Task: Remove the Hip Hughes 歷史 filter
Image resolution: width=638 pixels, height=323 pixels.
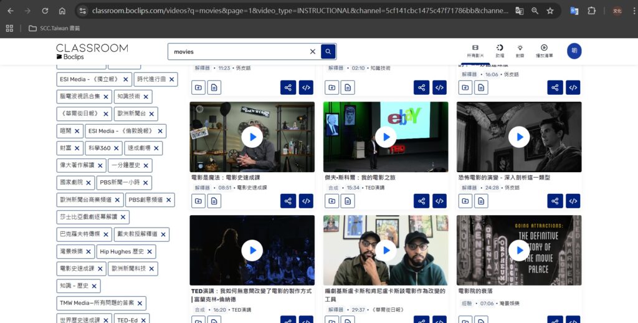Action: point(150,252)
